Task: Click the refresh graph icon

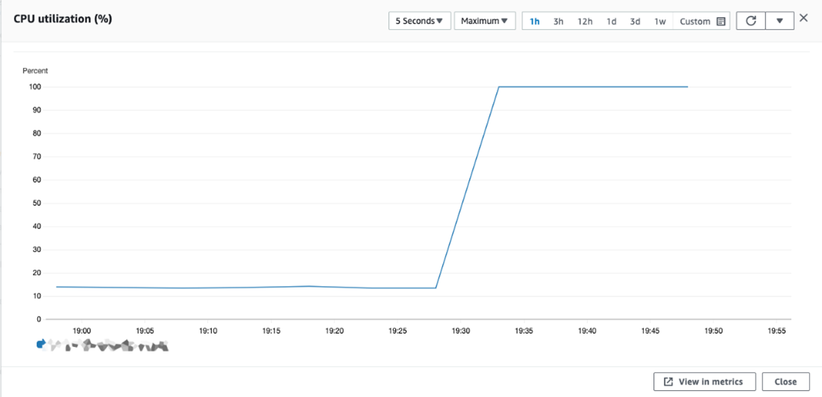Action: [750, 21]
